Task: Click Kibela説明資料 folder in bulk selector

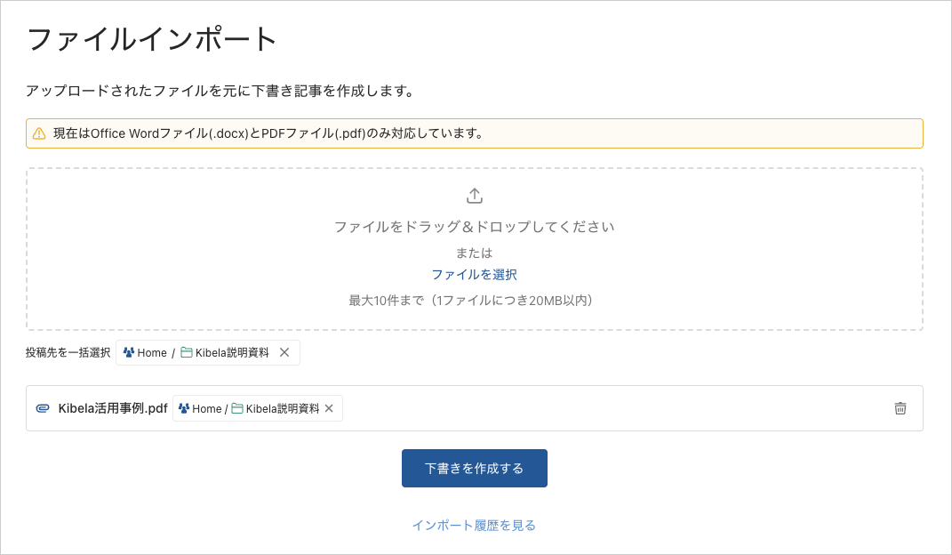Action: click(232, 352)
